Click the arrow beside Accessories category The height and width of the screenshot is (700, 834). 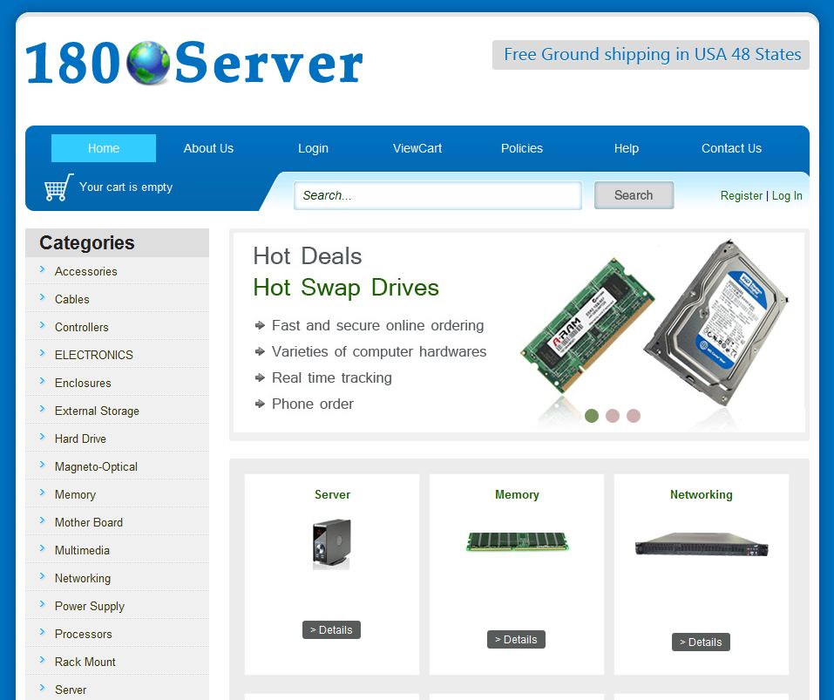tap(43, 270)
